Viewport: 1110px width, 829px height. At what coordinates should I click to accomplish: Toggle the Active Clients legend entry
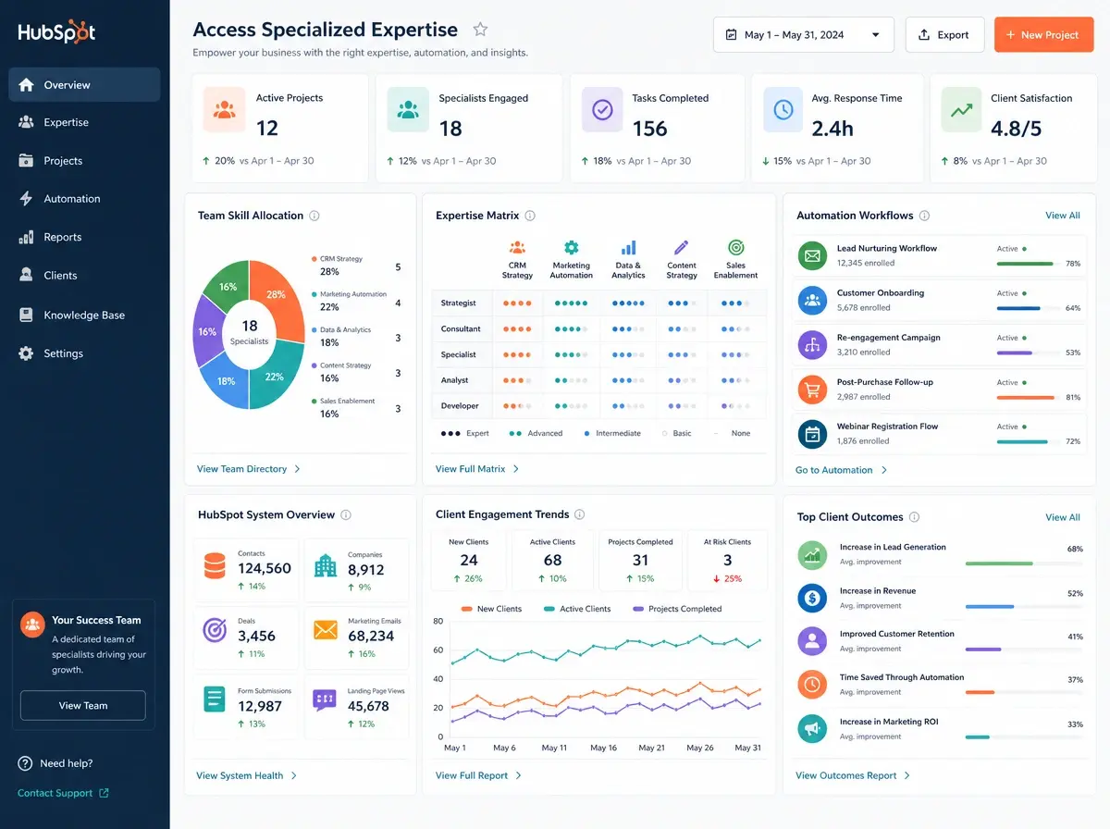click(577, 609)
